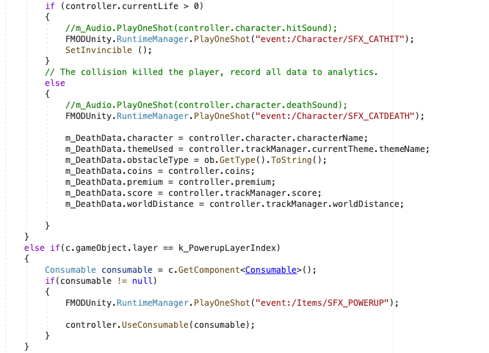Click the SetInvincible method call

point(96,50)
